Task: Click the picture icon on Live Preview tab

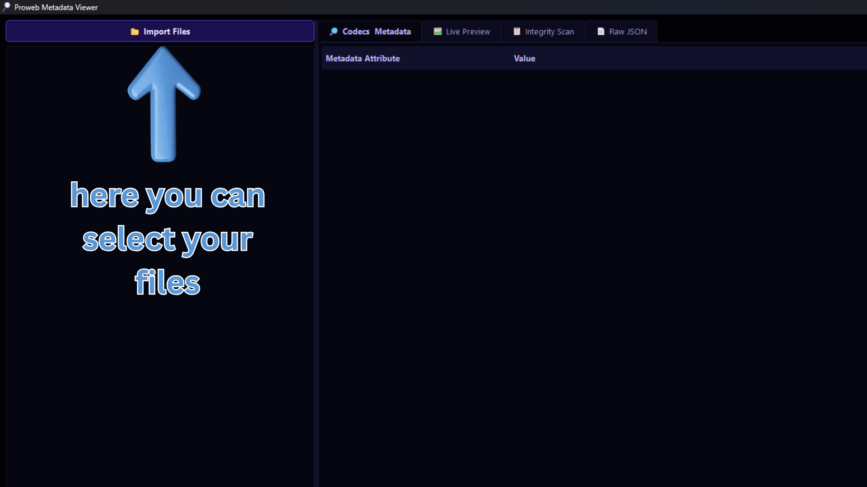Action: [x=438, y=31]
